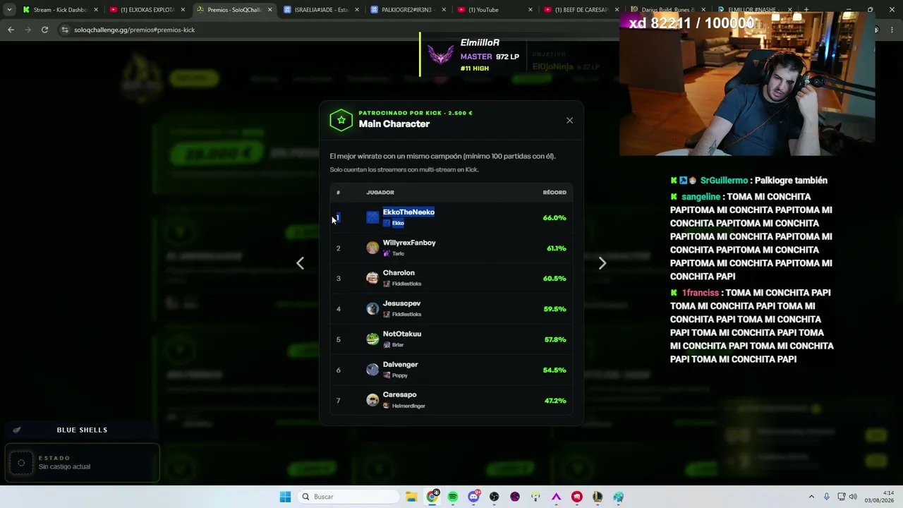Screen dimensions: 903x508
Task: Open the browser tab search dropdown
Action: [9, 10]
